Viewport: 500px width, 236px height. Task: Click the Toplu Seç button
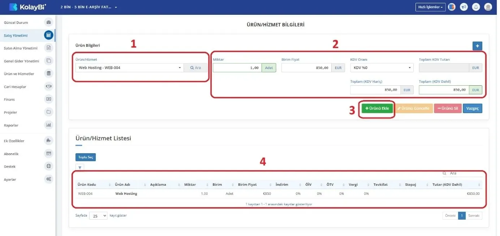86,157
